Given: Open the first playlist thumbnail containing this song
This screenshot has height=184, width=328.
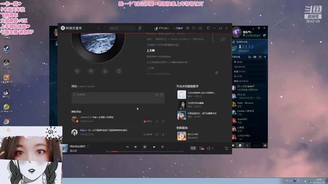Looking at the screenshot, I should pos(182,95).
